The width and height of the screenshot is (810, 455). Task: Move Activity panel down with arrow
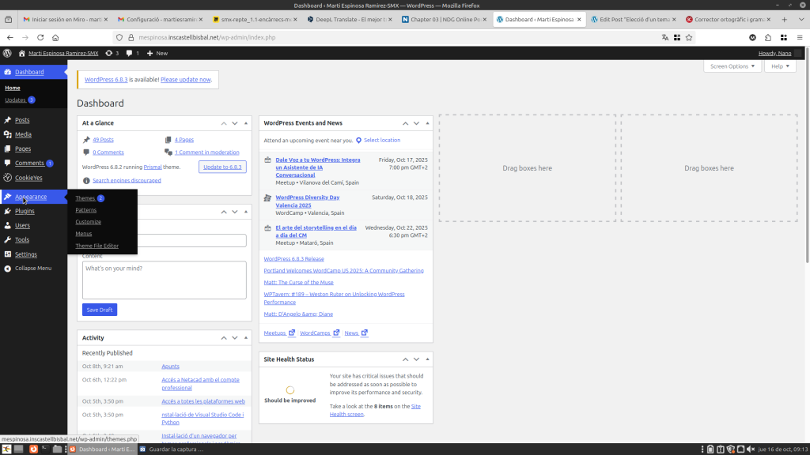coord(235,338)
